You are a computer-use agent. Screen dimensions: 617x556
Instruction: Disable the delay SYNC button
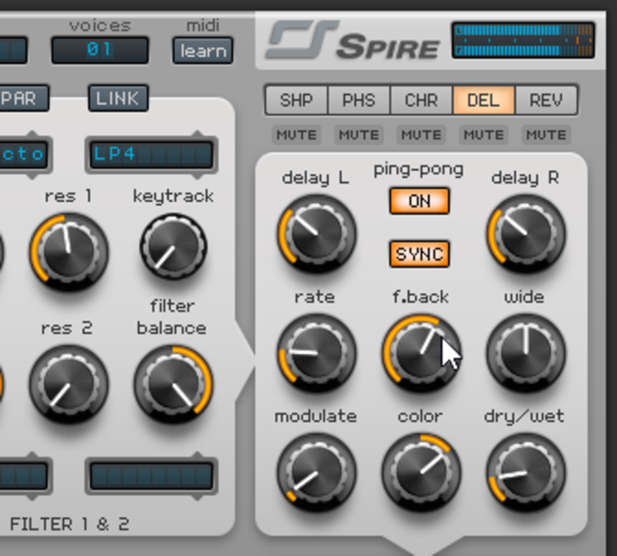420,254
